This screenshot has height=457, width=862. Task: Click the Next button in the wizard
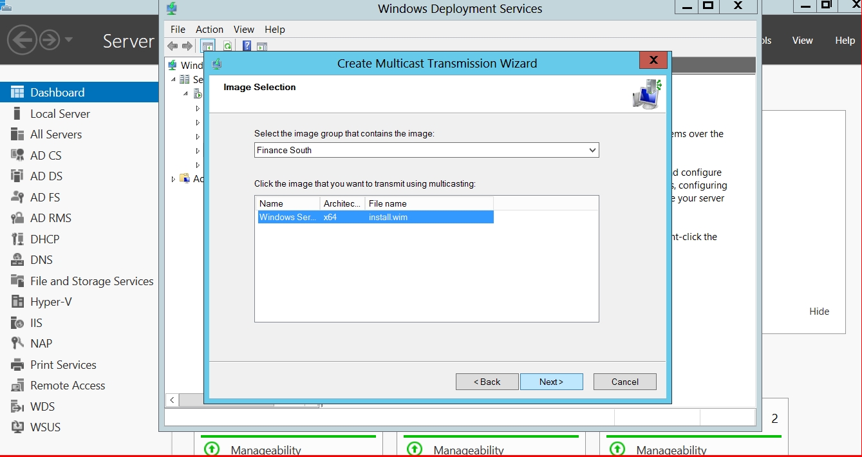[551, 382]
